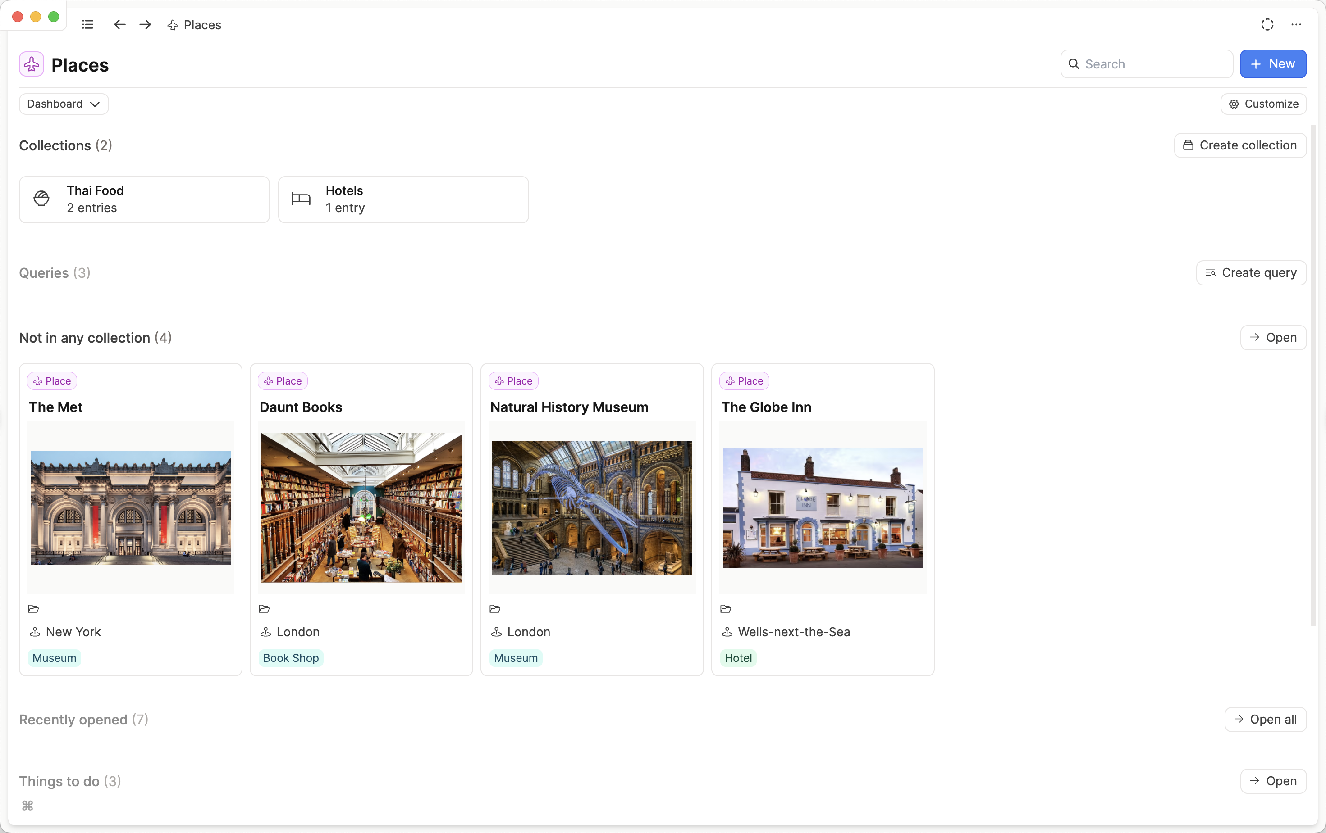Click the Thai Food bowl icon
This screenshot has height=833, width=1326.
point(41,198)
